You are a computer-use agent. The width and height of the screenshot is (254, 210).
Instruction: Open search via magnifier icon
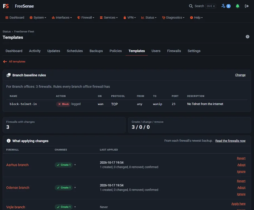click(191, 6)
